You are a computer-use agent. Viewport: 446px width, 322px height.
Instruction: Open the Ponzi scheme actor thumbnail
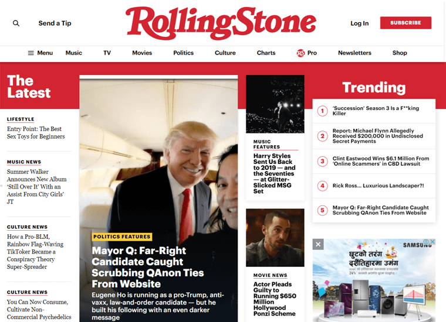click(x=275, y=238)
